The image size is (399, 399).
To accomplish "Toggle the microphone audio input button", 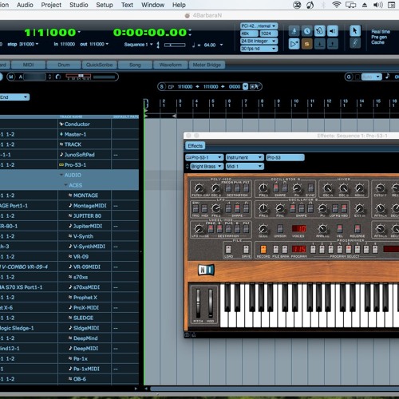I will (294, 31).
